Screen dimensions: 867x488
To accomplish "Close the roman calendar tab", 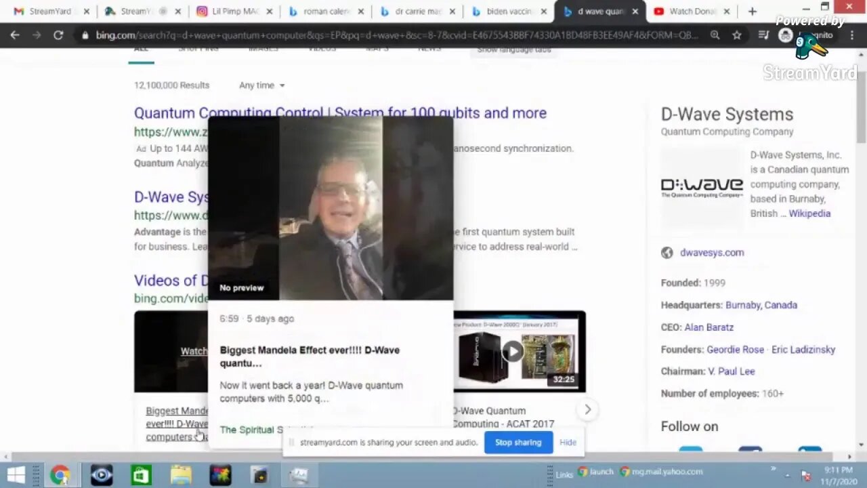I will point(360,12).
